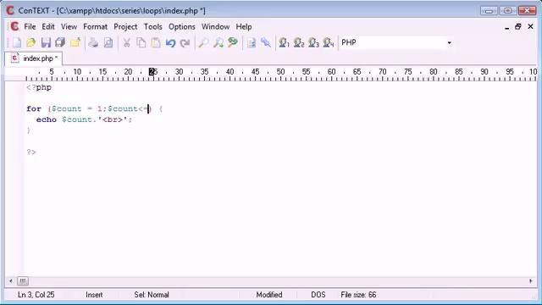Run user command 3 icon
The width and height of the screenshot is (542, 305).
click(x=313, y=43)
